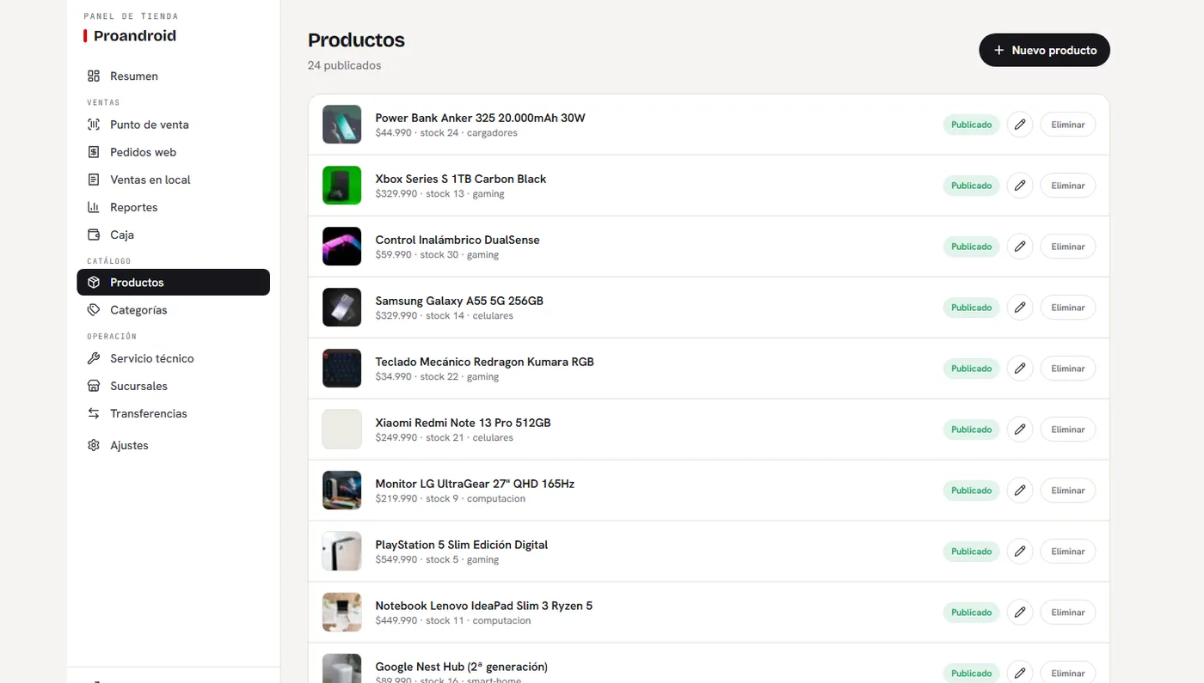Image resolution: width=1204 pixels, height=683 pixels.
Task: Open Categorías in catalog menu
Action: tap(174, 310)
